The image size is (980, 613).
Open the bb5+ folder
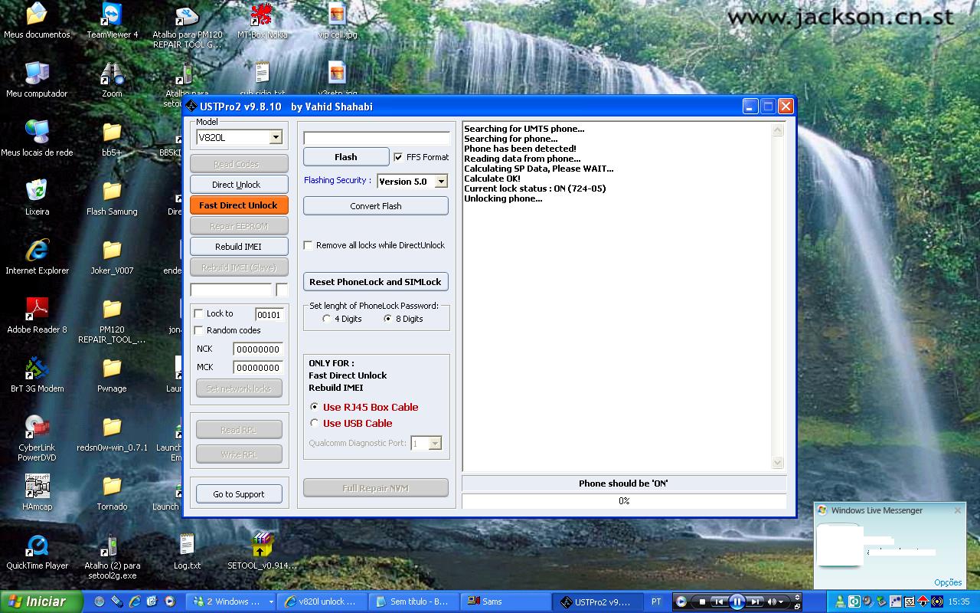pyautogui.click(x=112, y=139)
